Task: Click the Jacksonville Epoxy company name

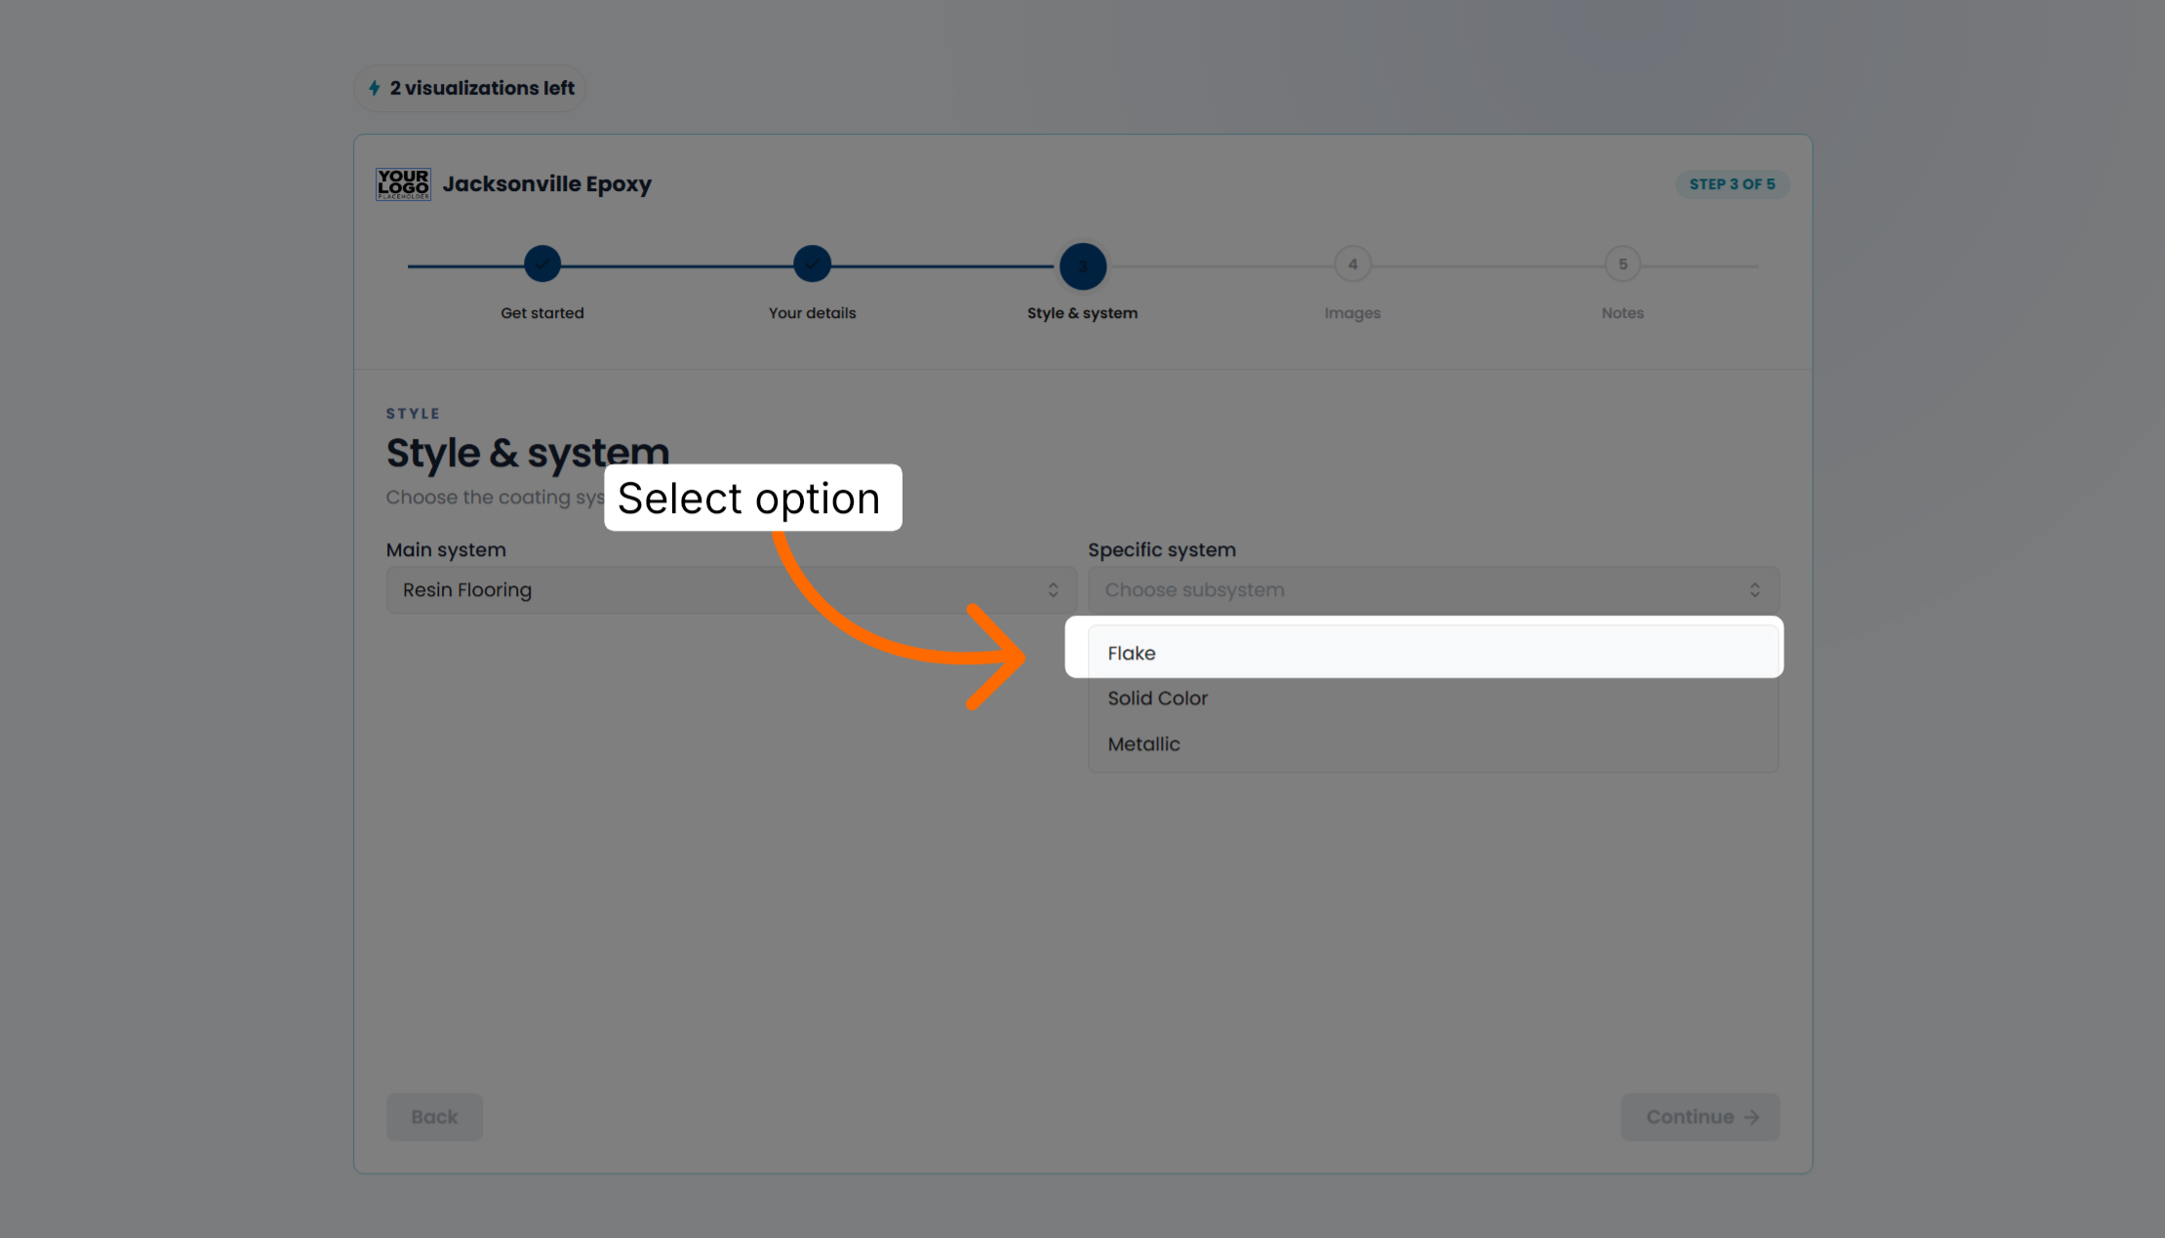Action: click(x=546, y=183)
